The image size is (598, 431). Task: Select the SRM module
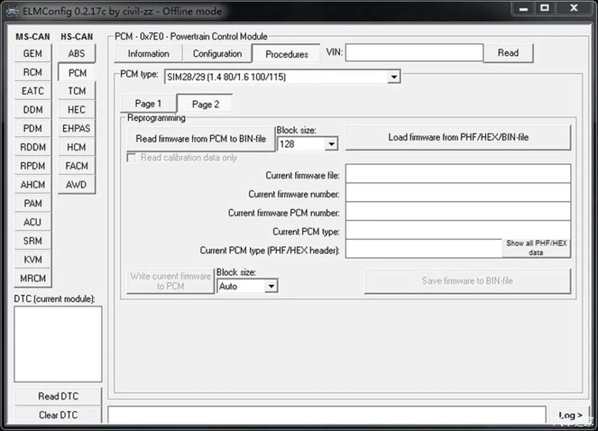(33, 241)
